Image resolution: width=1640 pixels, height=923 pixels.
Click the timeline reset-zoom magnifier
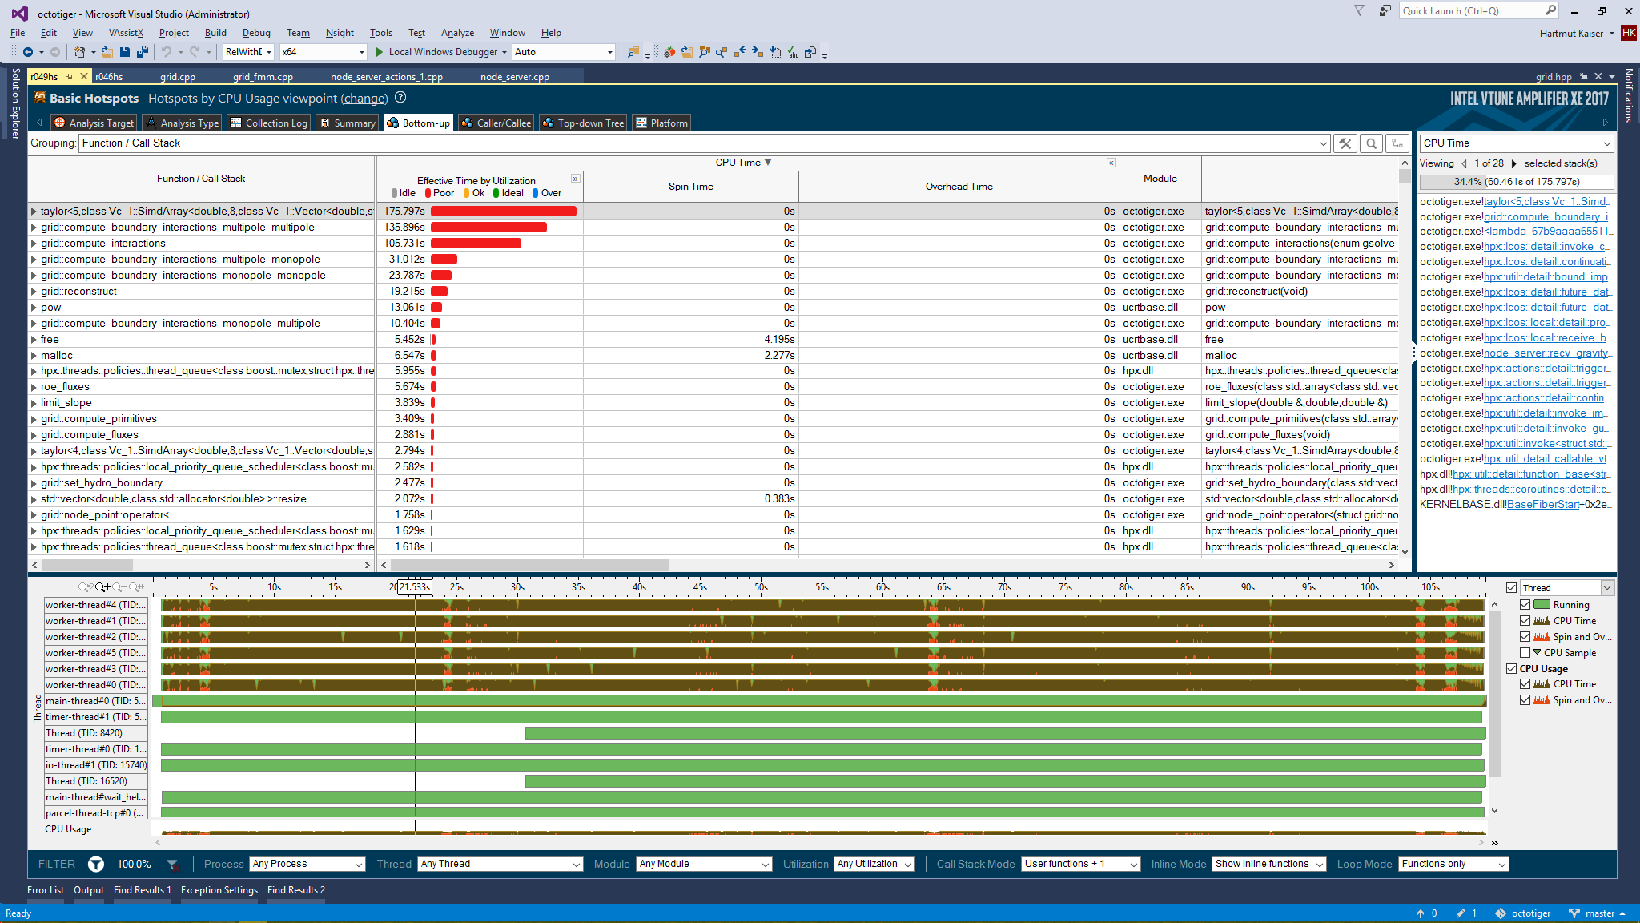[x=135, y=587]
